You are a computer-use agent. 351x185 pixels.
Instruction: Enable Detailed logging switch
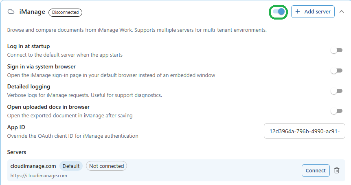[337, 91]
